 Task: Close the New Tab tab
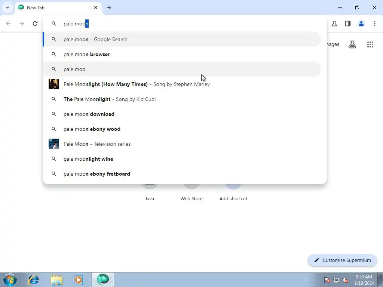point(96,7)
